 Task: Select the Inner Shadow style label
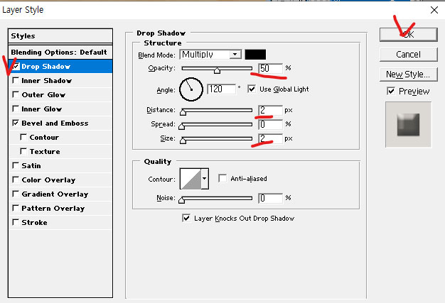point(46,81)
